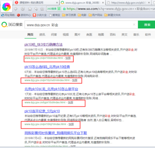The height and width of the screenshot is (148, 155).
Task: Open 新建文件夹 bookmark folder
Action: (112, 15)
